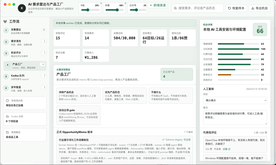Open the 需求清洗 workflow step
This screenshot has width=276, height=165.
[x=25, y=43]
